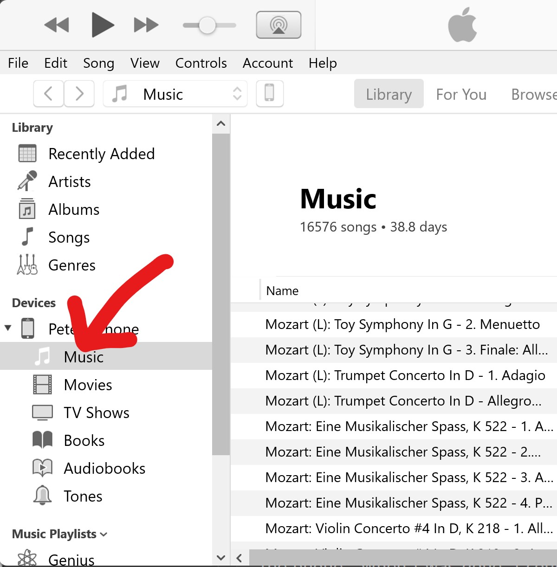This screenshot has height=567, width=557.
Task: Switch to the Library tab
Action: pyautogui.click(x=389, y=94)
